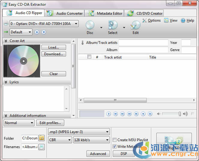Switch to Metadata Editor tab

[104, 13]
